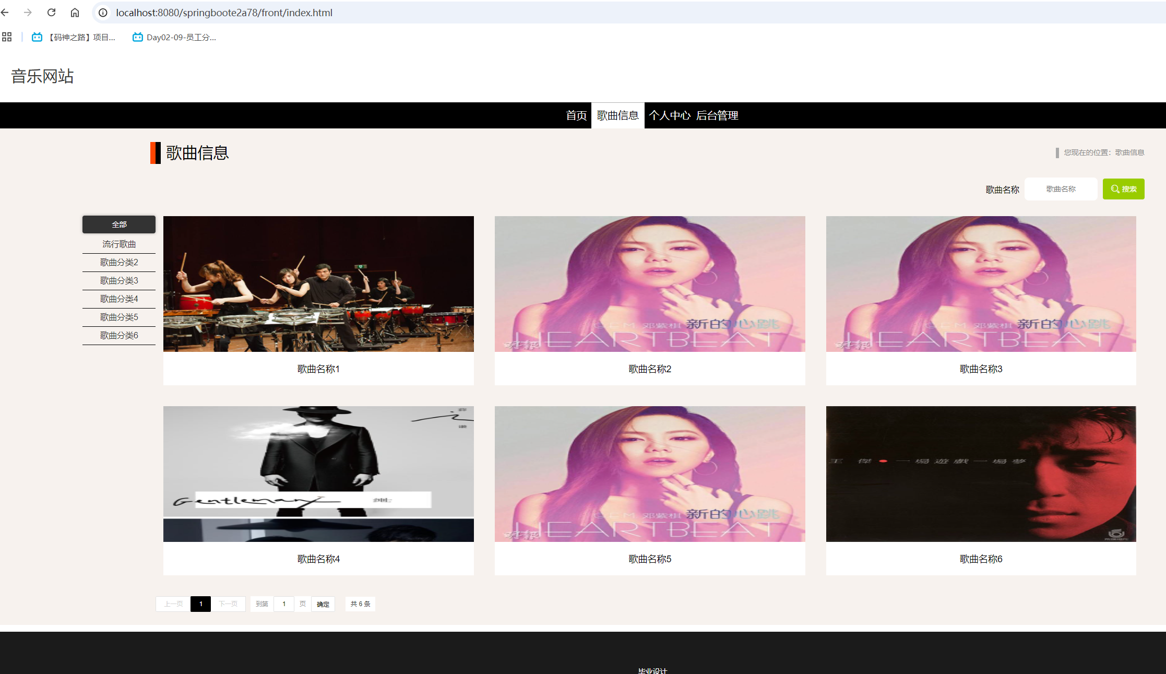Click the 您现在的位置：歌曲信息 breadcrumb
The width and height of the screenshot is (1166, 674).
click(1104, 152)
